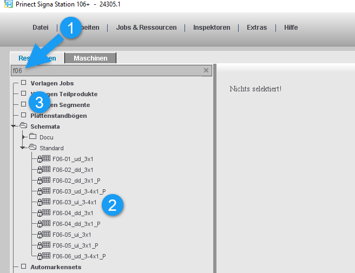Screen dimensions: 355x273
Task: Expand the Automarkensets node box
Action: [24, 266]
